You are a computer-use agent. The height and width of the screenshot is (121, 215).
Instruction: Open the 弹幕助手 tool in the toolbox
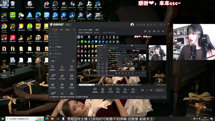point(52,68)
